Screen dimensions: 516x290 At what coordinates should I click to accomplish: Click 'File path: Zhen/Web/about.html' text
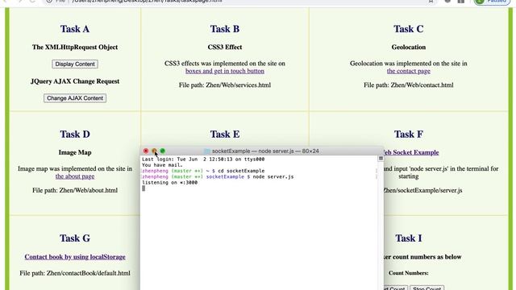click(75, 190)
